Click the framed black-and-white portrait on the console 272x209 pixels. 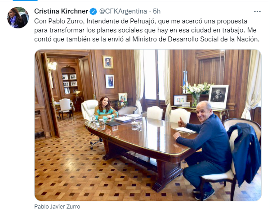click(218, 96)
